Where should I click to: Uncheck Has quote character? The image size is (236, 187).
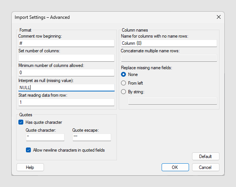(21, 122)
